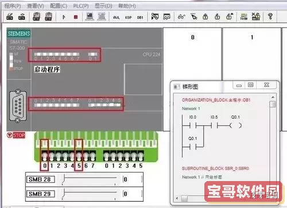The height and width of the screenshot is (208, 287).
Task: Click the pointer arrow toolbar icon
Action: pos(194,17)
